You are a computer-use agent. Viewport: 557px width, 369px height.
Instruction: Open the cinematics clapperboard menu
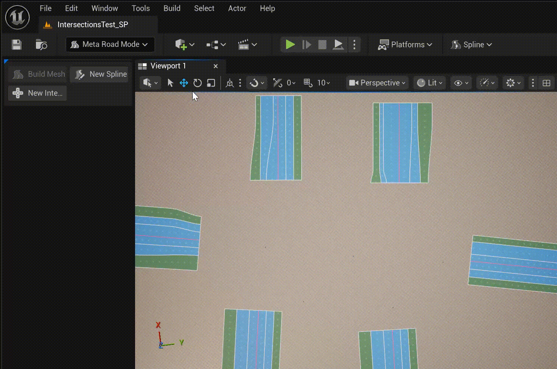(247, 45)
